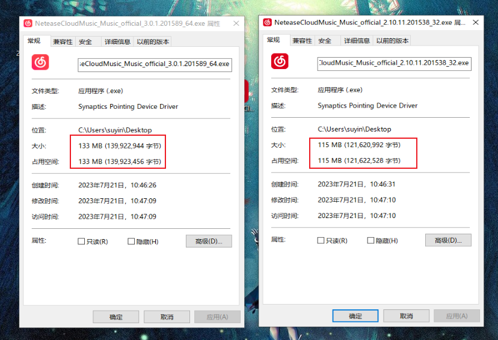Tick 隐藏(H) in the 2.10.11_32.exe properties
This screenshot has height=340, width=498.
[x=370, y=240]
